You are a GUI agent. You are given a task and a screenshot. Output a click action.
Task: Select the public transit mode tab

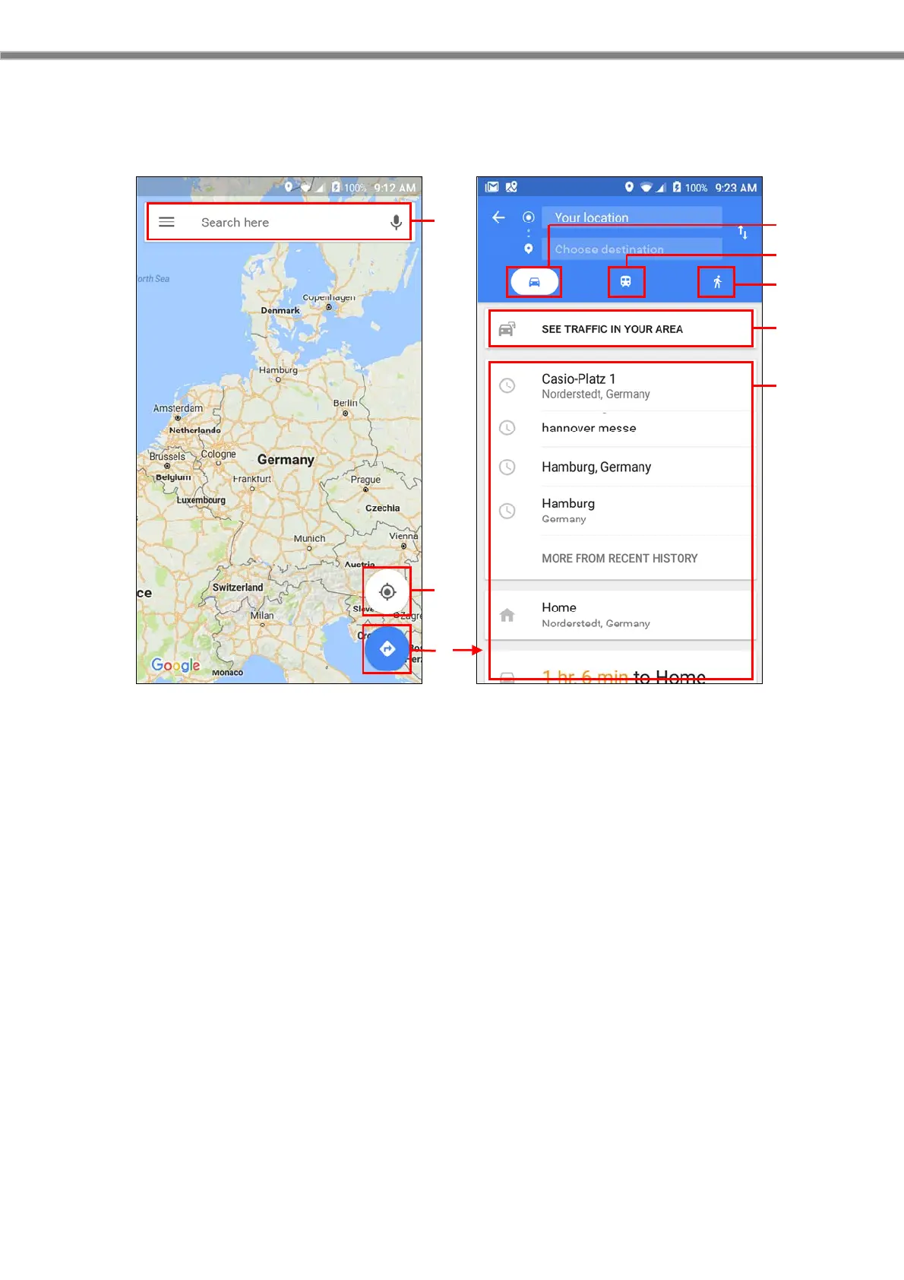[x=626, y=282]
